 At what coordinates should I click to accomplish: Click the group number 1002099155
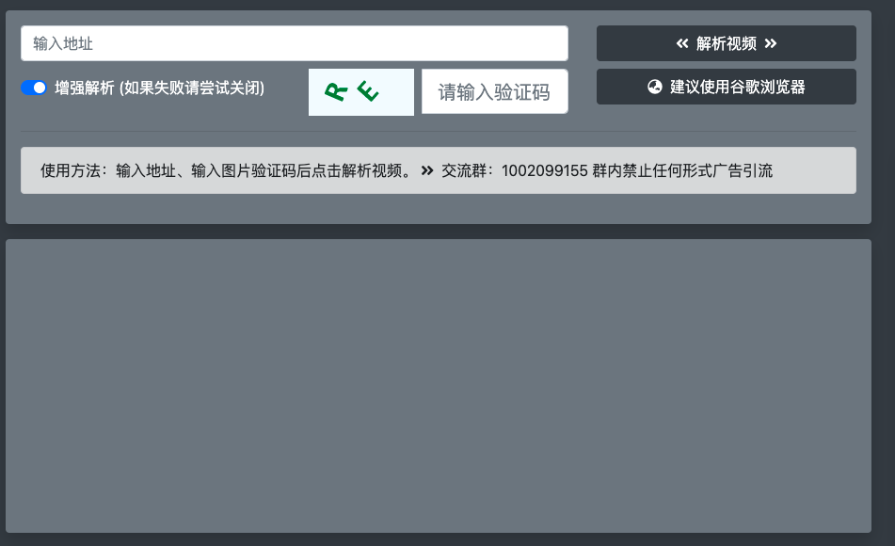545,171
